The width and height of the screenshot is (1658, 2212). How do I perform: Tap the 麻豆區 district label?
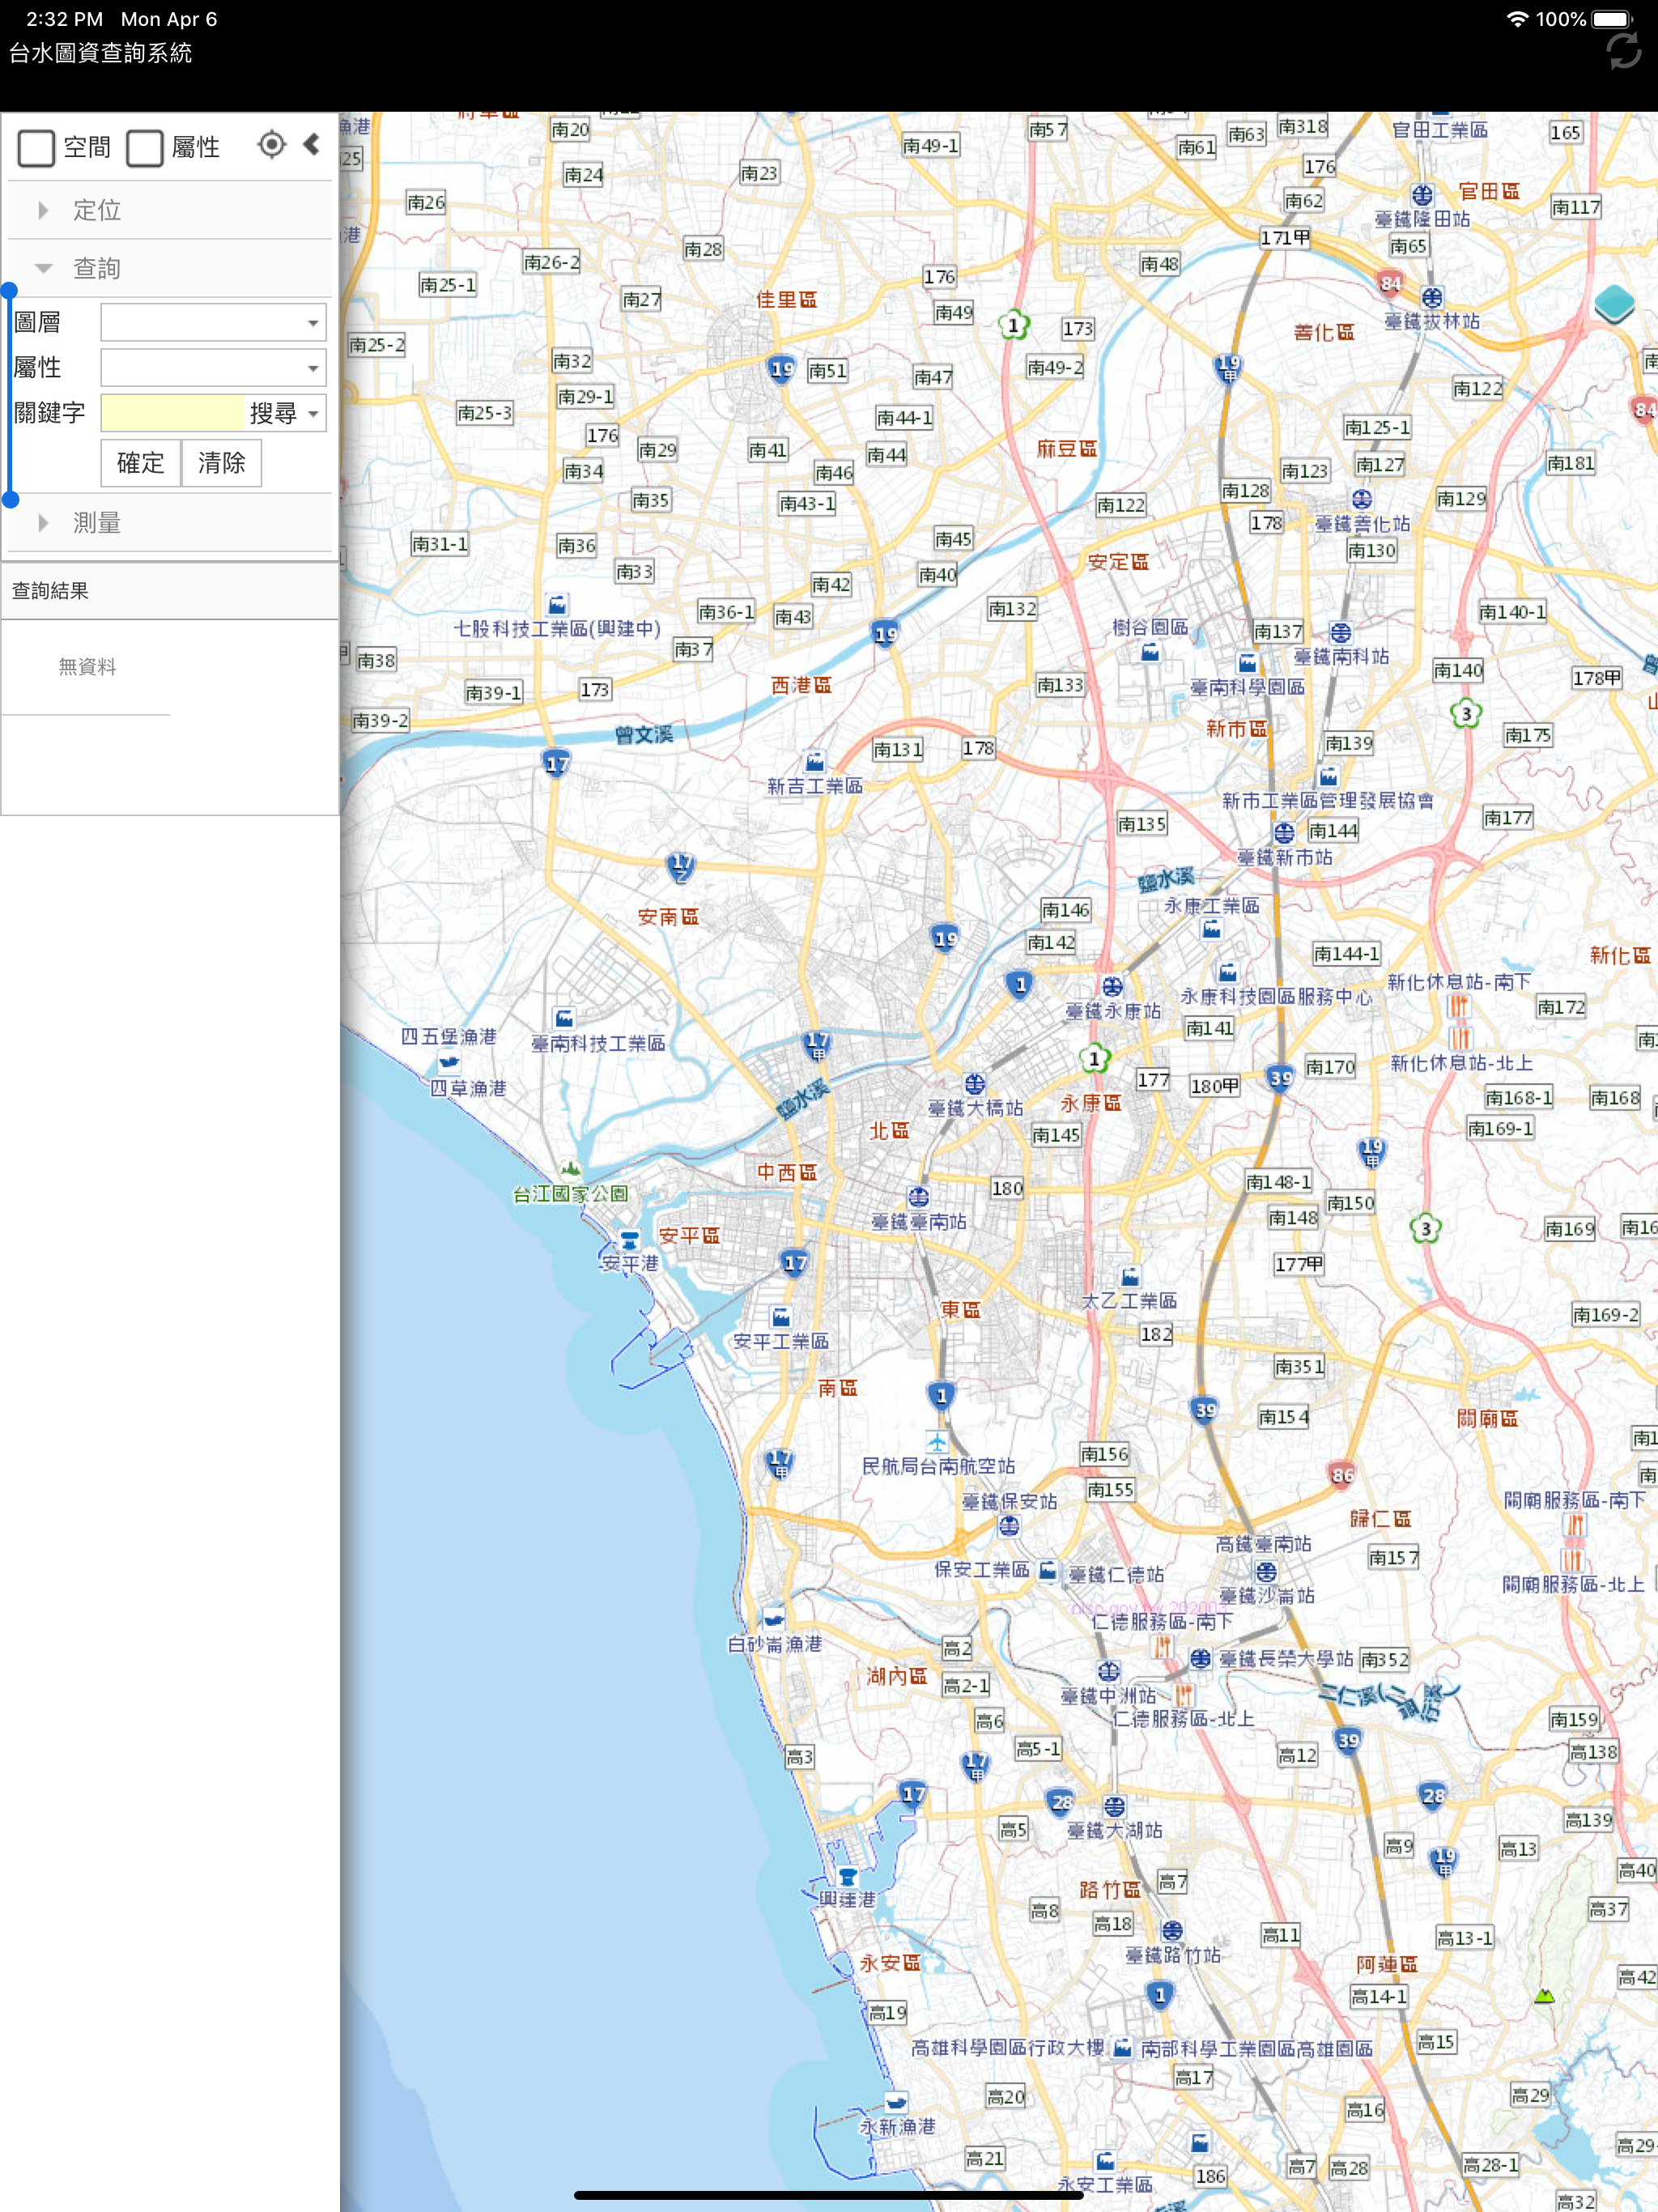1066,448
